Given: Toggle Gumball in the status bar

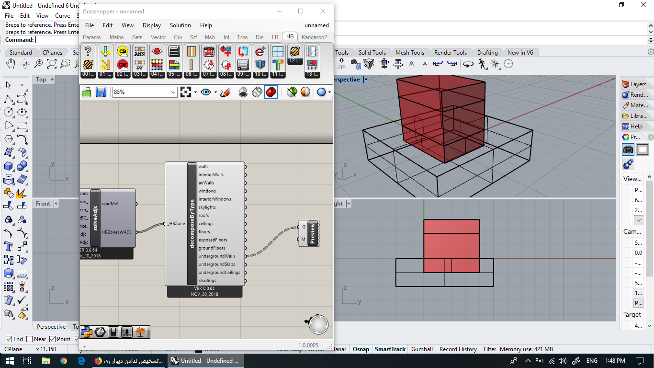Looking at the screenshot, I should tap(422, 349).
